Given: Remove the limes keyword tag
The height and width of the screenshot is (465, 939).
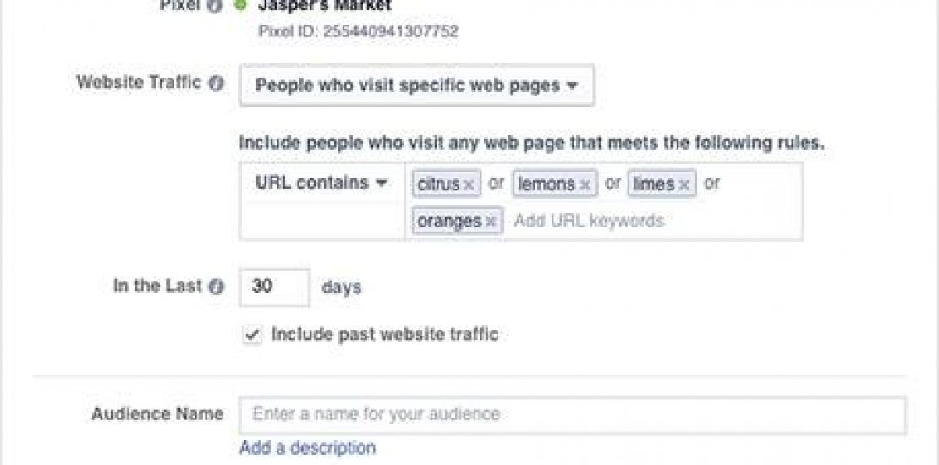Looking at the screenshot, I should 684,184.
